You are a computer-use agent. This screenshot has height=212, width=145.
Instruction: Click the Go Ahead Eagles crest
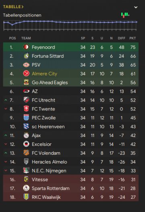pyautogui.click(x=26, y=82)
